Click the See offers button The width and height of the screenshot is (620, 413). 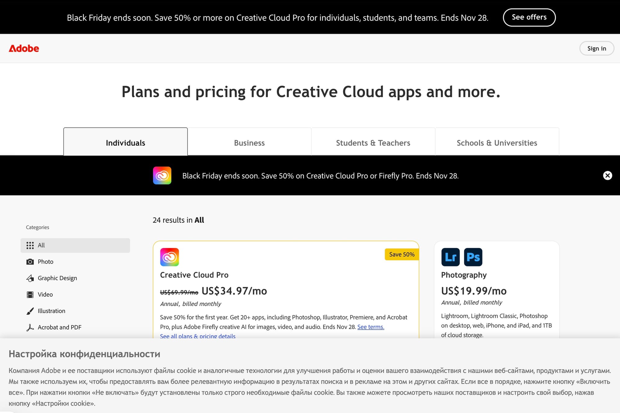[529, 17]
